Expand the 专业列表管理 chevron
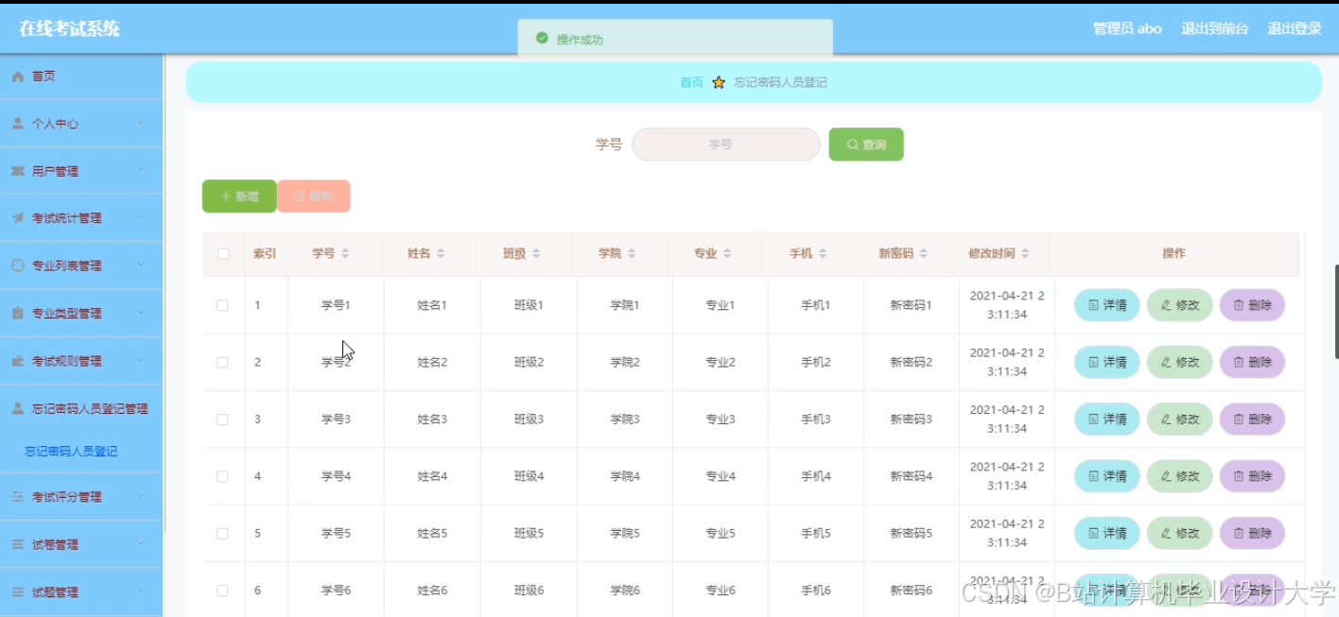1339x617 pixels. point(141,265)
